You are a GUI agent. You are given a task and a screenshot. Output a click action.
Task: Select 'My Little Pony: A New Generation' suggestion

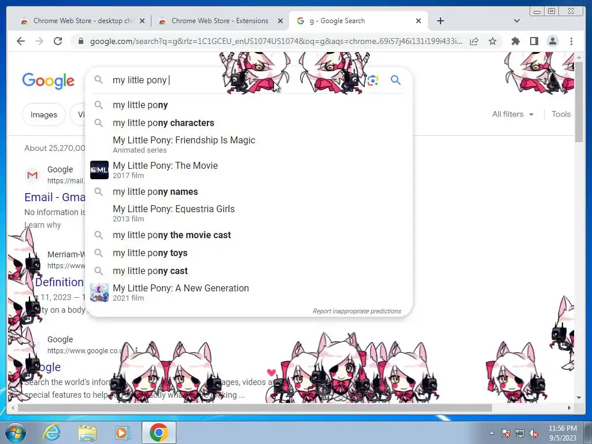[x=249, y=293]
